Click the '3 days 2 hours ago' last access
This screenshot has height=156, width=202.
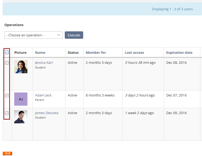coord(140,95)
